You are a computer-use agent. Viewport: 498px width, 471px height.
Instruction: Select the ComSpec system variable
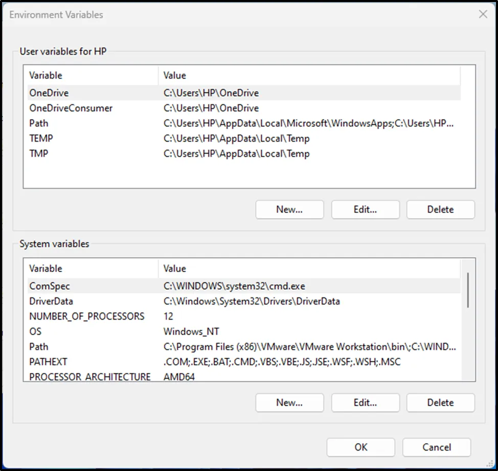click(50, 286)
